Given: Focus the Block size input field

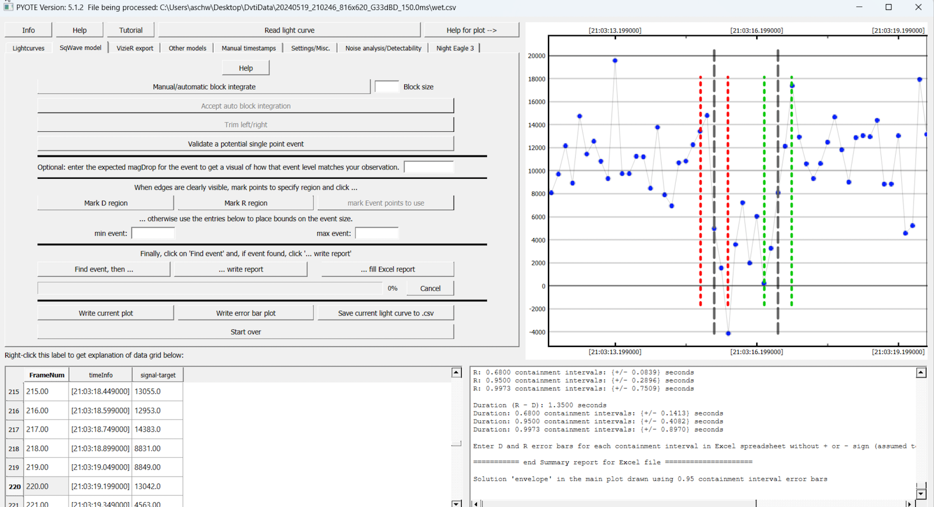Looking at the screenshot, I should 387,87.
